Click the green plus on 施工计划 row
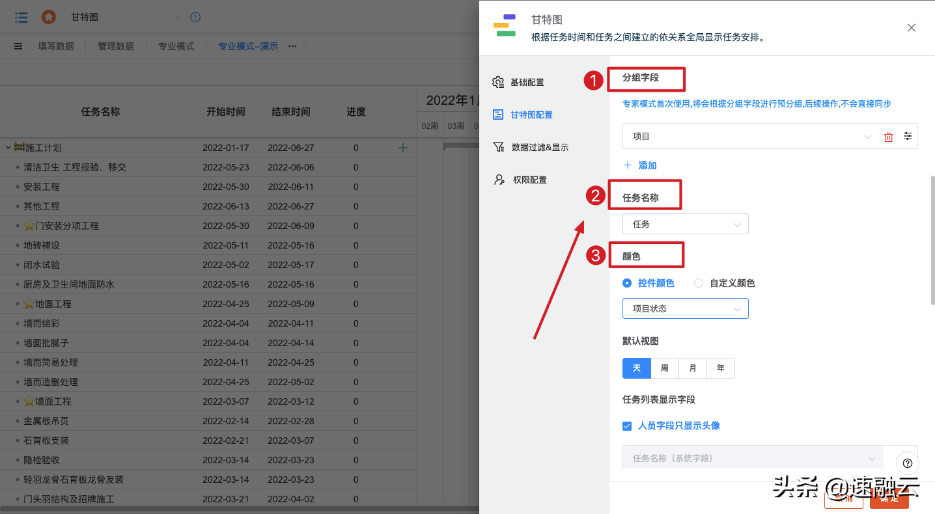The image size is (935, 514). click(402, 148)
